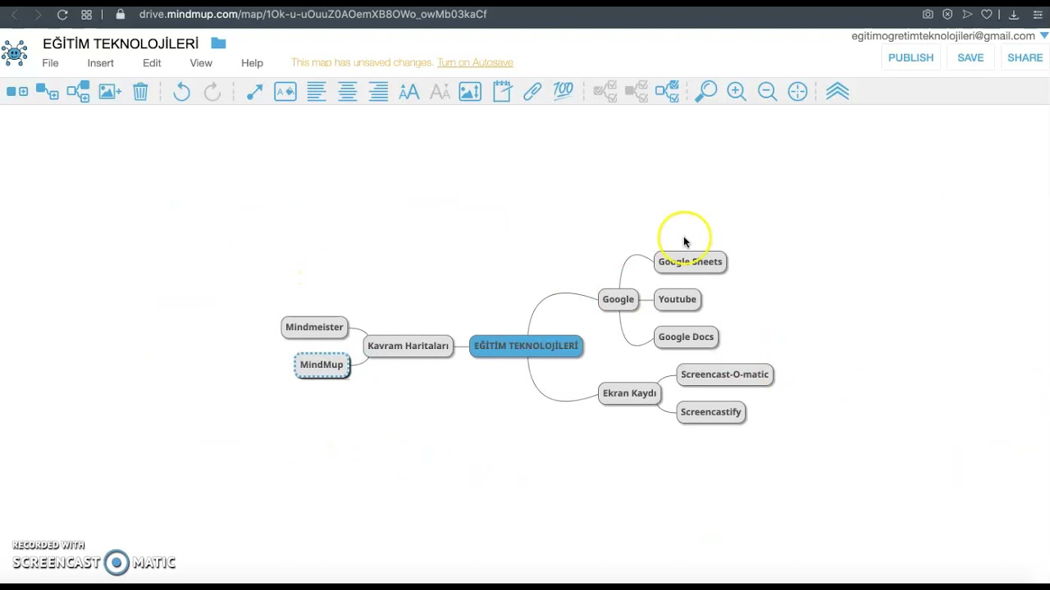Screen dimensions: 1050x590
Task: Select the central EĞİTİM TEKNOLOJİLERİ node
Action: tap(526, 346)
